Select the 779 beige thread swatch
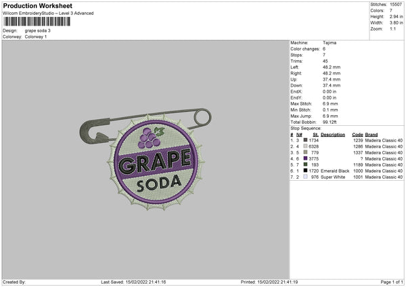 pyautogui.click(x=306, y=152)
